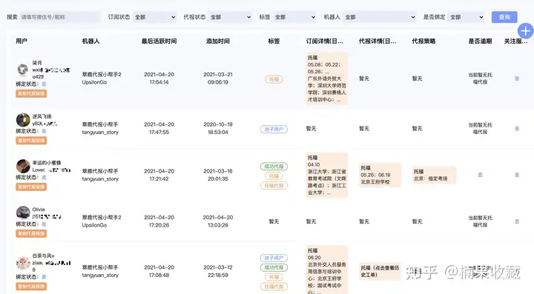Viewport: 534px width, 294px height.
Task: Click 绑定状态 是 link for 白茶与风
Action: click(44, 277)
